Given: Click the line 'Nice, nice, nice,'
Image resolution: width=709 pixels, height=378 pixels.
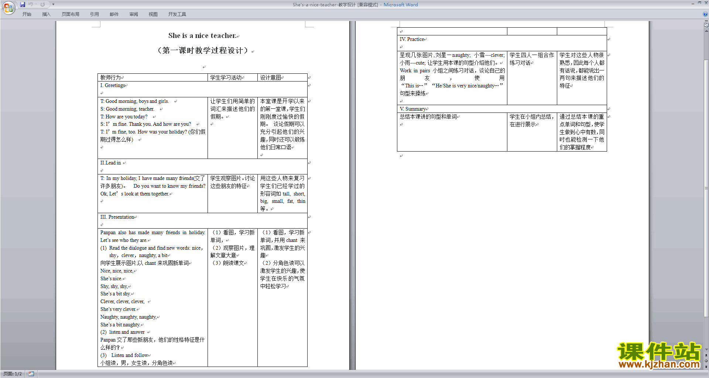Looking at the screenshot, I should 117,271.
